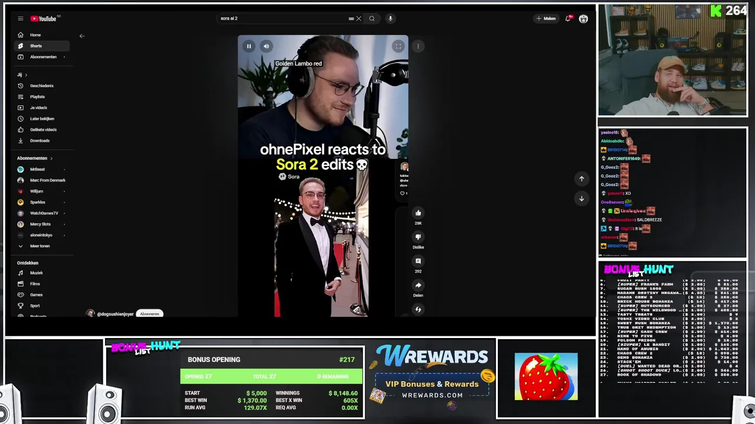Go to the next Short with down arrow

(x=582, y=198)
